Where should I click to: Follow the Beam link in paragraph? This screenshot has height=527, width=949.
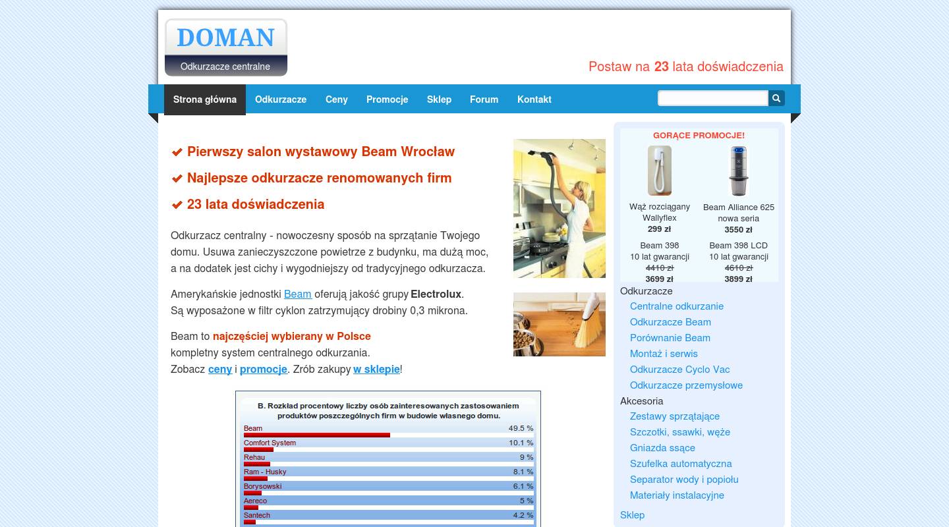pos(298,294)
